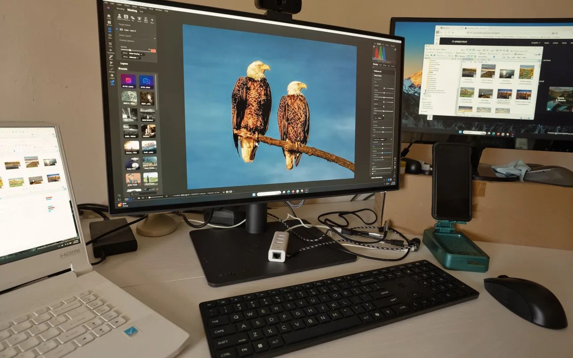Click the Select Subject mask icon
Image resolution: width=573 pixels, height=358 pixels.
click(120, 17)
